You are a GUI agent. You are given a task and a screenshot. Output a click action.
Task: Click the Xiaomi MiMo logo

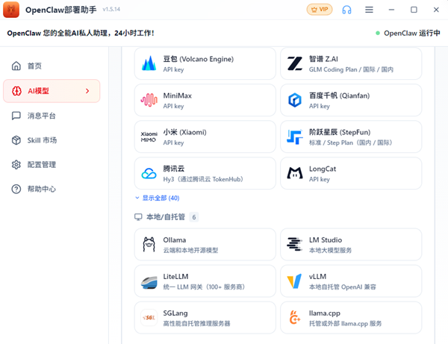[x=149, y=137]
